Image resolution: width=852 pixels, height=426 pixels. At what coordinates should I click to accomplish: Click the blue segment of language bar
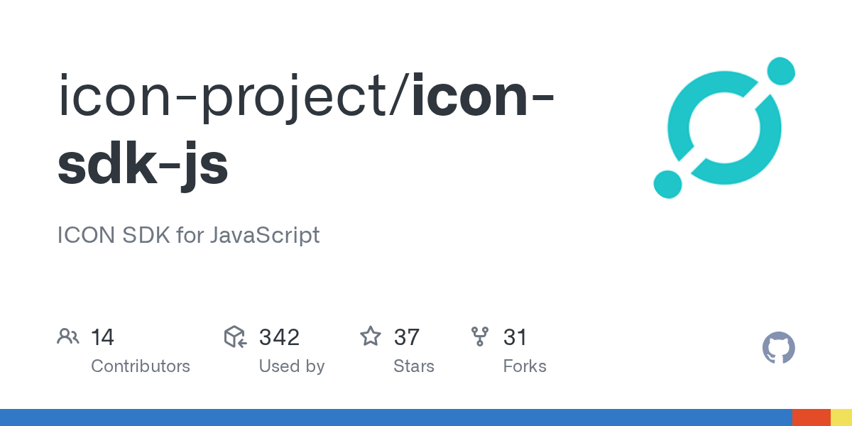click(396, 417)
